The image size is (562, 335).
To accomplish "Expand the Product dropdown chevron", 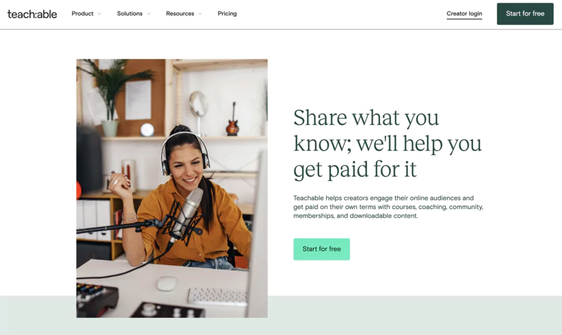I will pos(99,14).
